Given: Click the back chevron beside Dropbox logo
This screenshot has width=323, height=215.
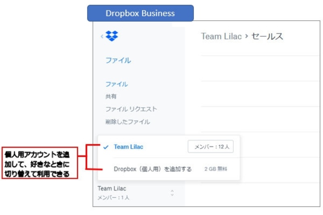Looking at the screenshot, I should point(102,36).
